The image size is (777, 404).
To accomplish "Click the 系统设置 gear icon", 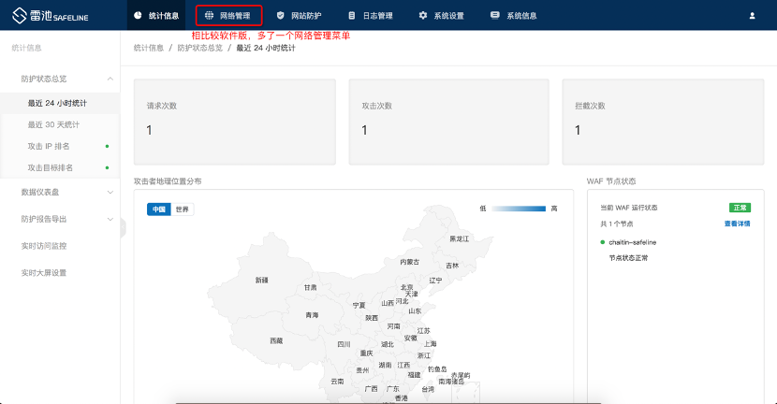I will click(x=423, y=16).
